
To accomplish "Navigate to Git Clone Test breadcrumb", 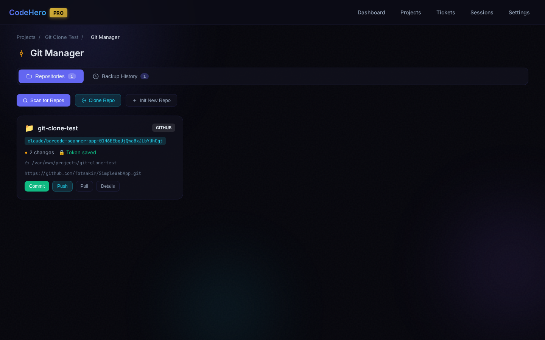I will point(62,37).
